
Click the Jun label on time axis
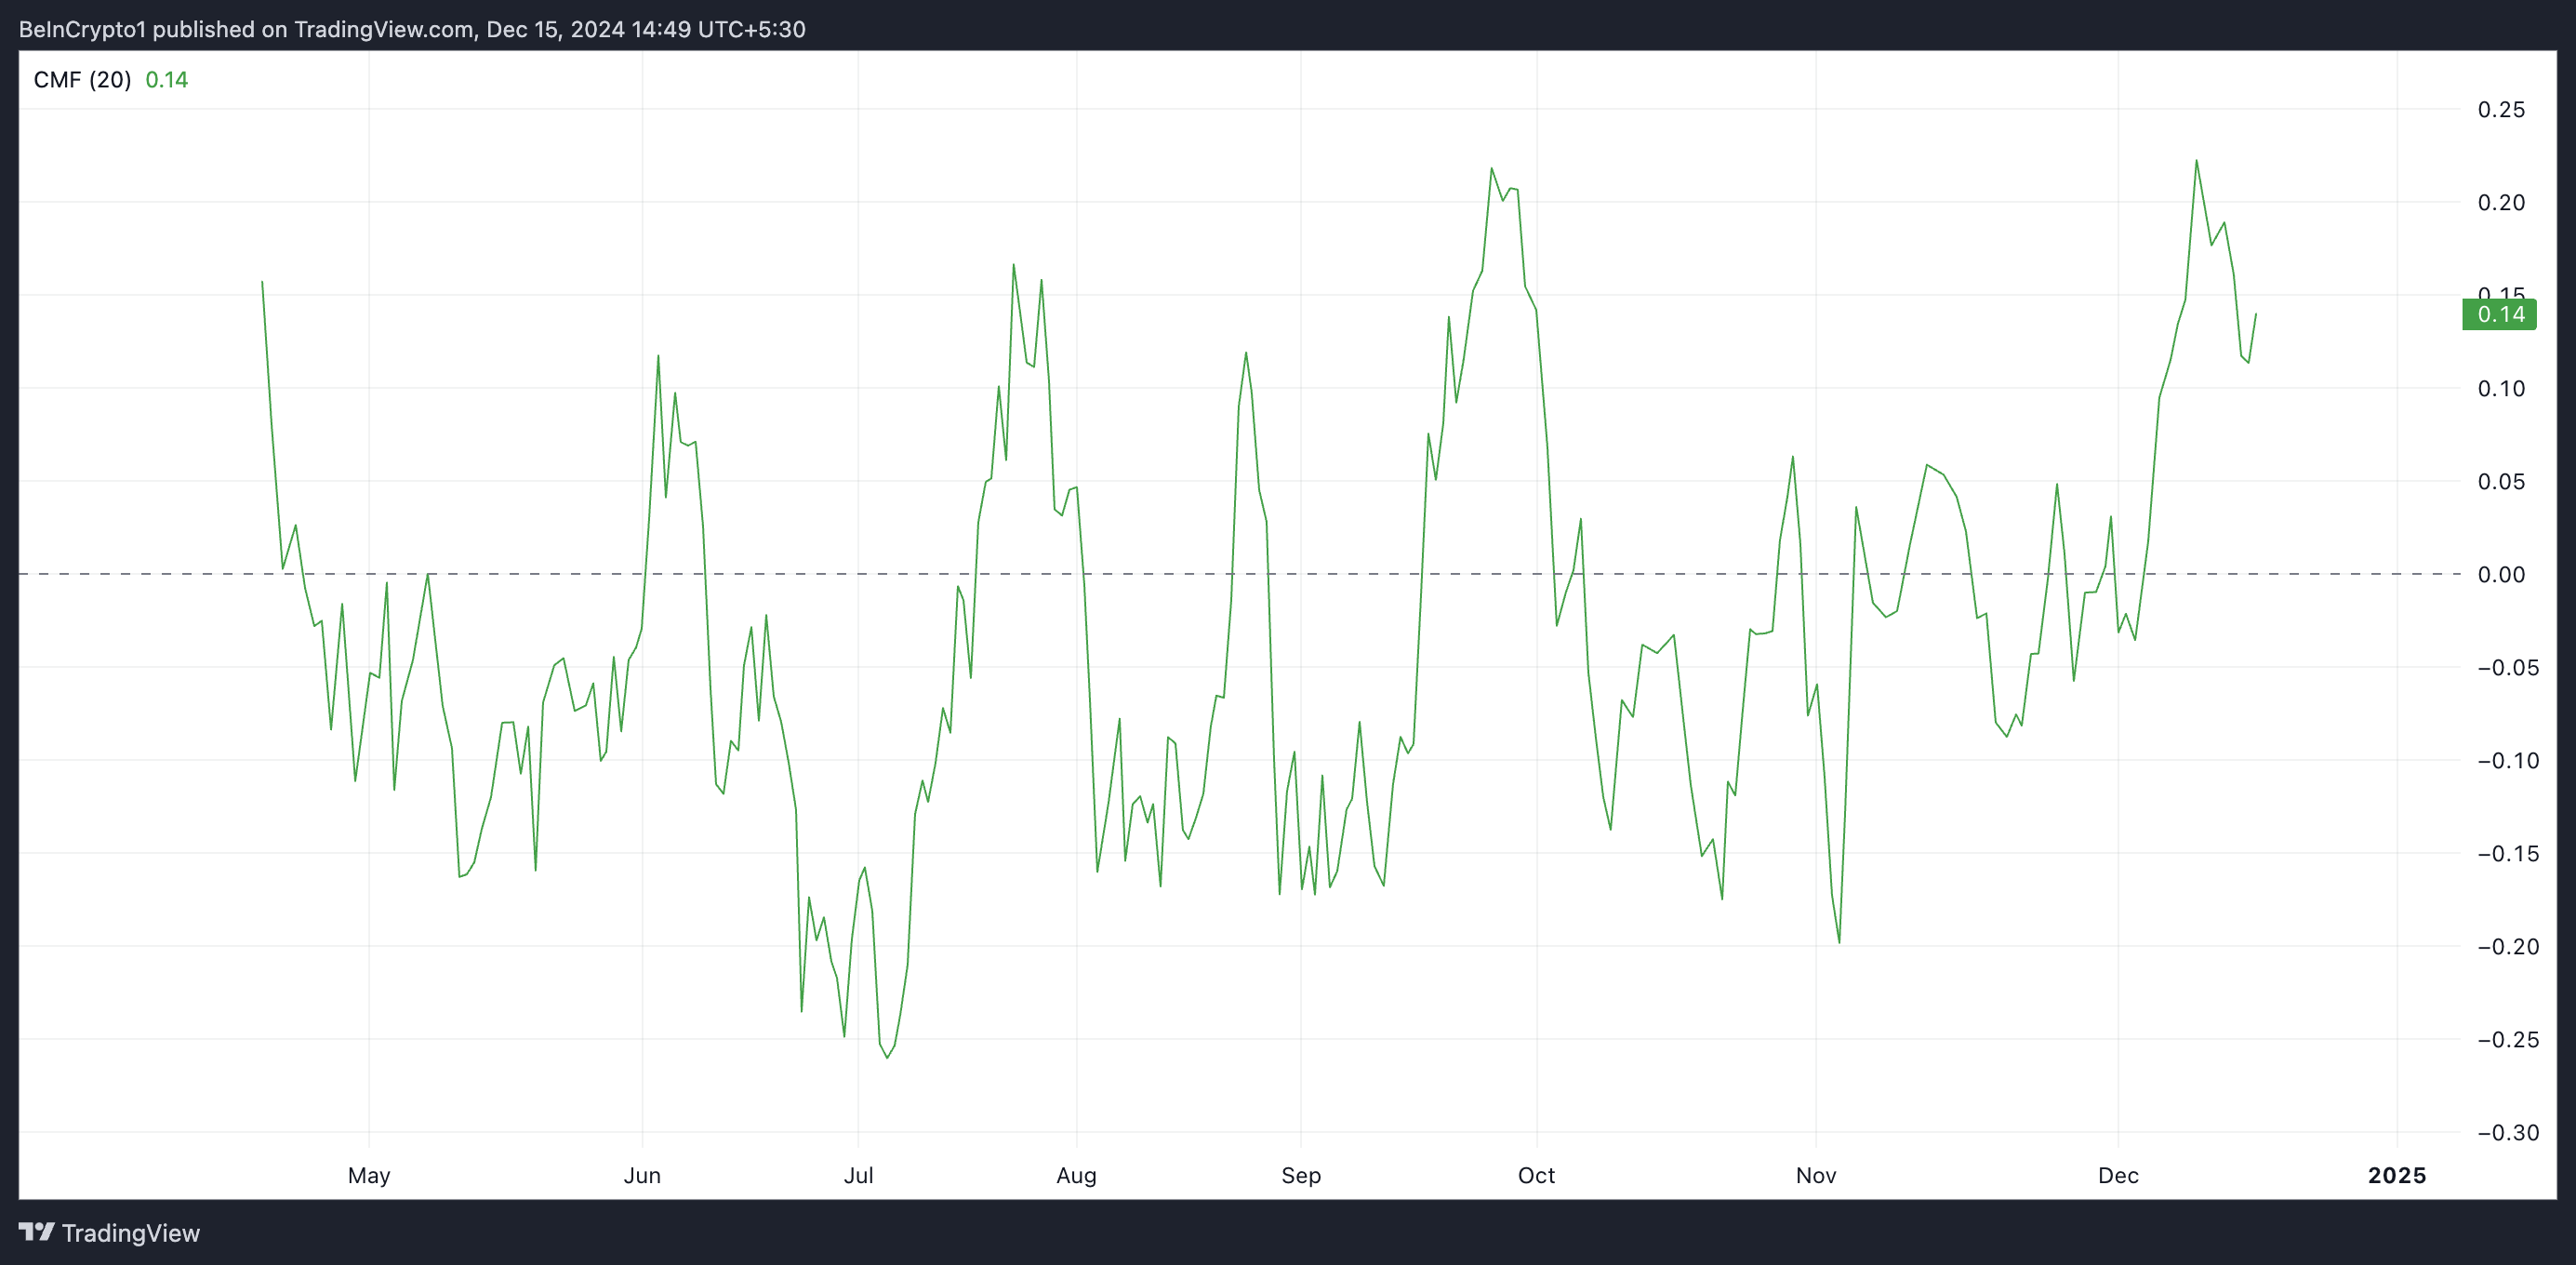pyautogui.click(x=642, y=1175)
